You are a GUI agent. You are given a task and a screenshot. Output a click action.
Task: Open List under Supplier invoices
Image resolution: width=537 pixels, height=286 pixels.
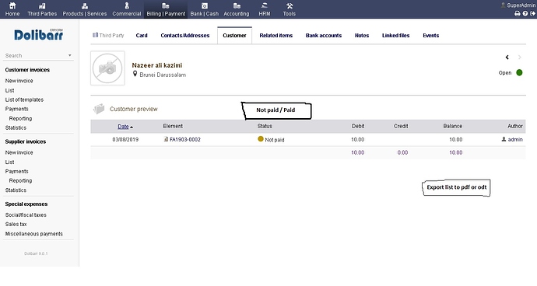(x=9, y=162)
